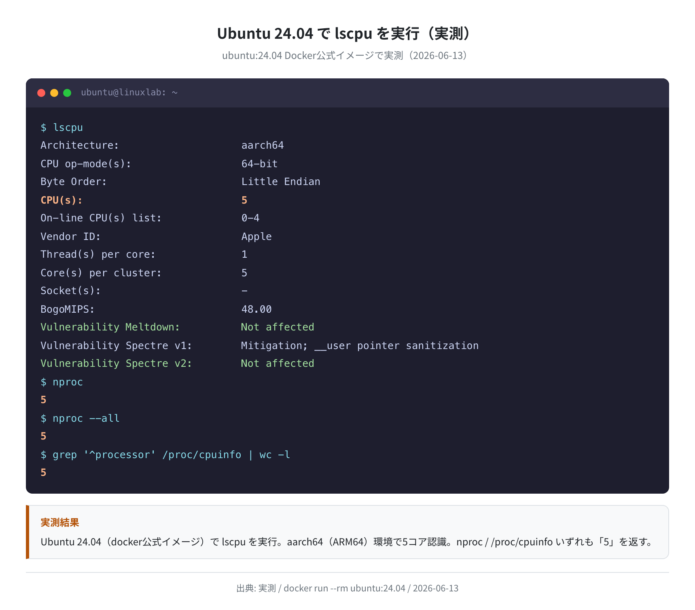Image resolution: width=695 pixels, height=610 pixels.
Task: Click the '実測結果' callout heading
Action: pos(60,523)
